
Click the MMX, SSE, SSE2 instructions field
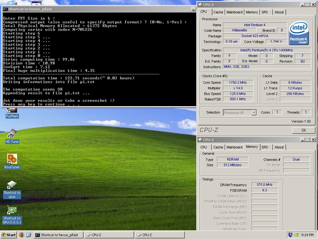pos(267,67)
